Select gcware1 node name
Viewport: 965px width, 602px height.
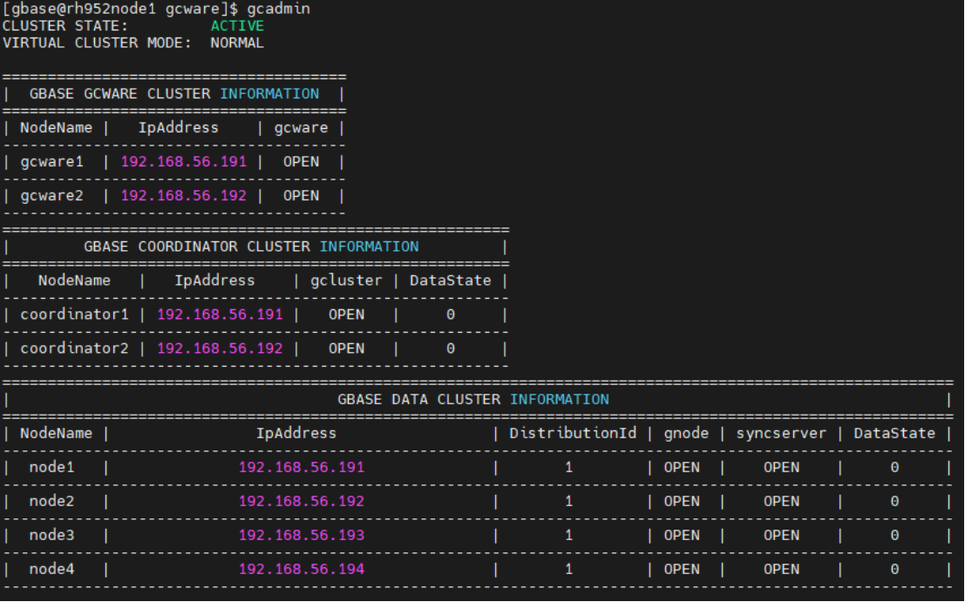click(51, 162)
